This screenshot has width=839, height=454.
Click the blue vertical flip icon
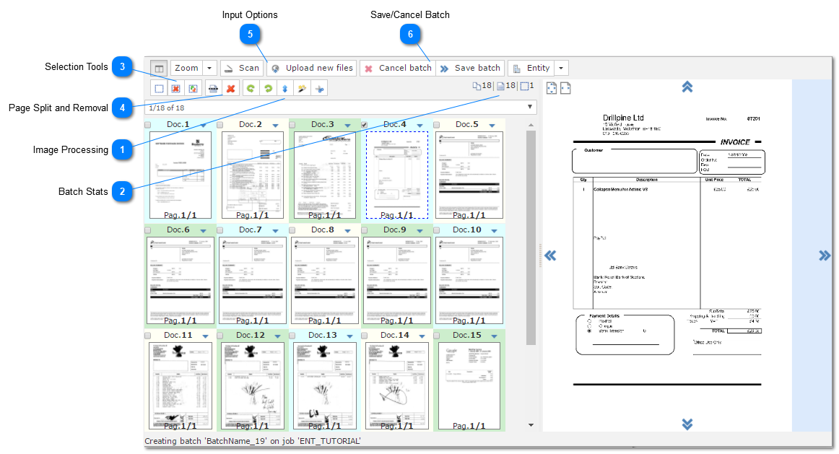(285, 89)
